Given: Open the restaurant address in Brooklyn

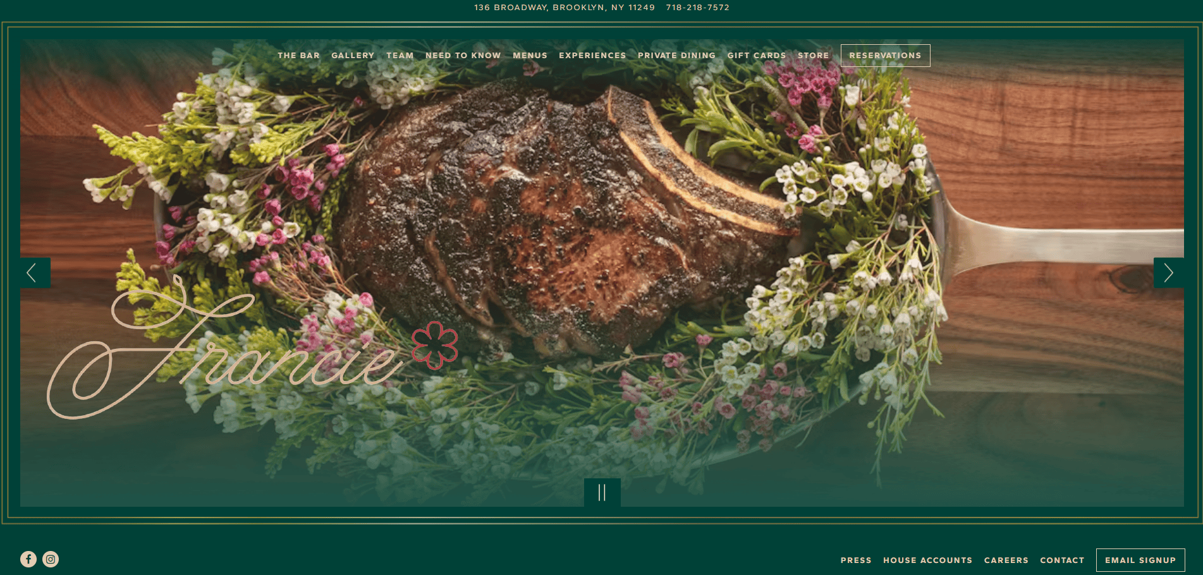Looking at the screenshot, I should coord(565,8).
